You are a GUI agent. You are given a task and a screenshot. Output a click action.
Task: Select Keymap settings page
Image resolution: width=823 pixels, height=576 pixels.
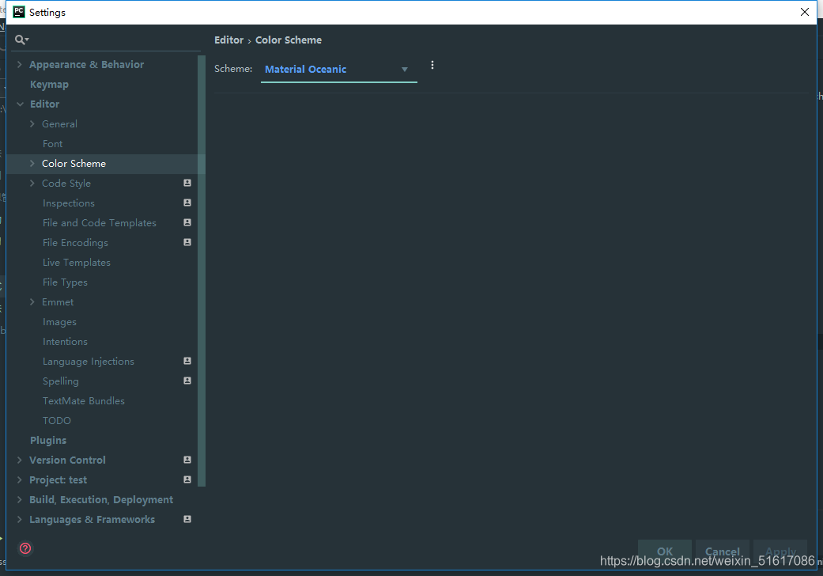pos(49,85)
